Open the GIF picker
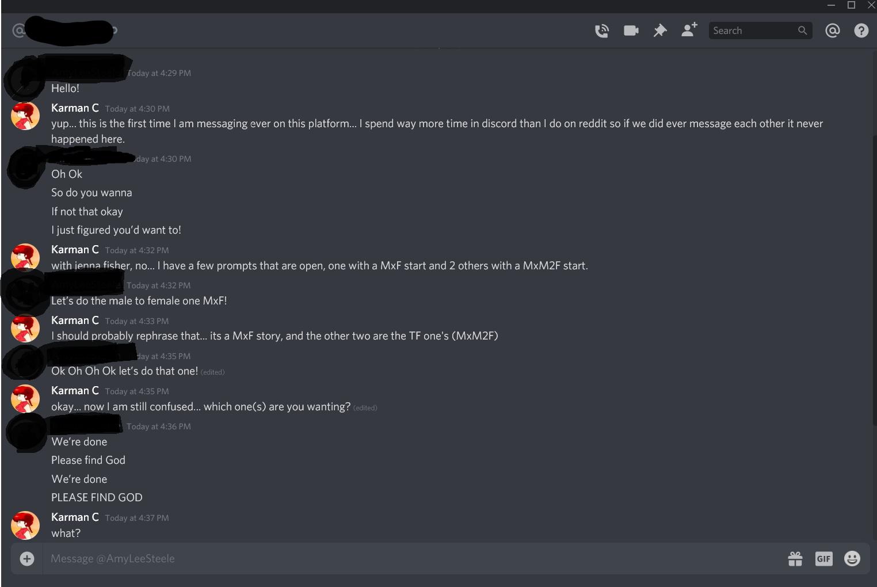Screen dimensions: 877x587 tap(823, 559)
